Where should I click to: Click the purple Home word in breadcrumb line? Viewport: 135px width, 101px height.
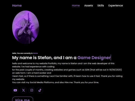[35, 53]
